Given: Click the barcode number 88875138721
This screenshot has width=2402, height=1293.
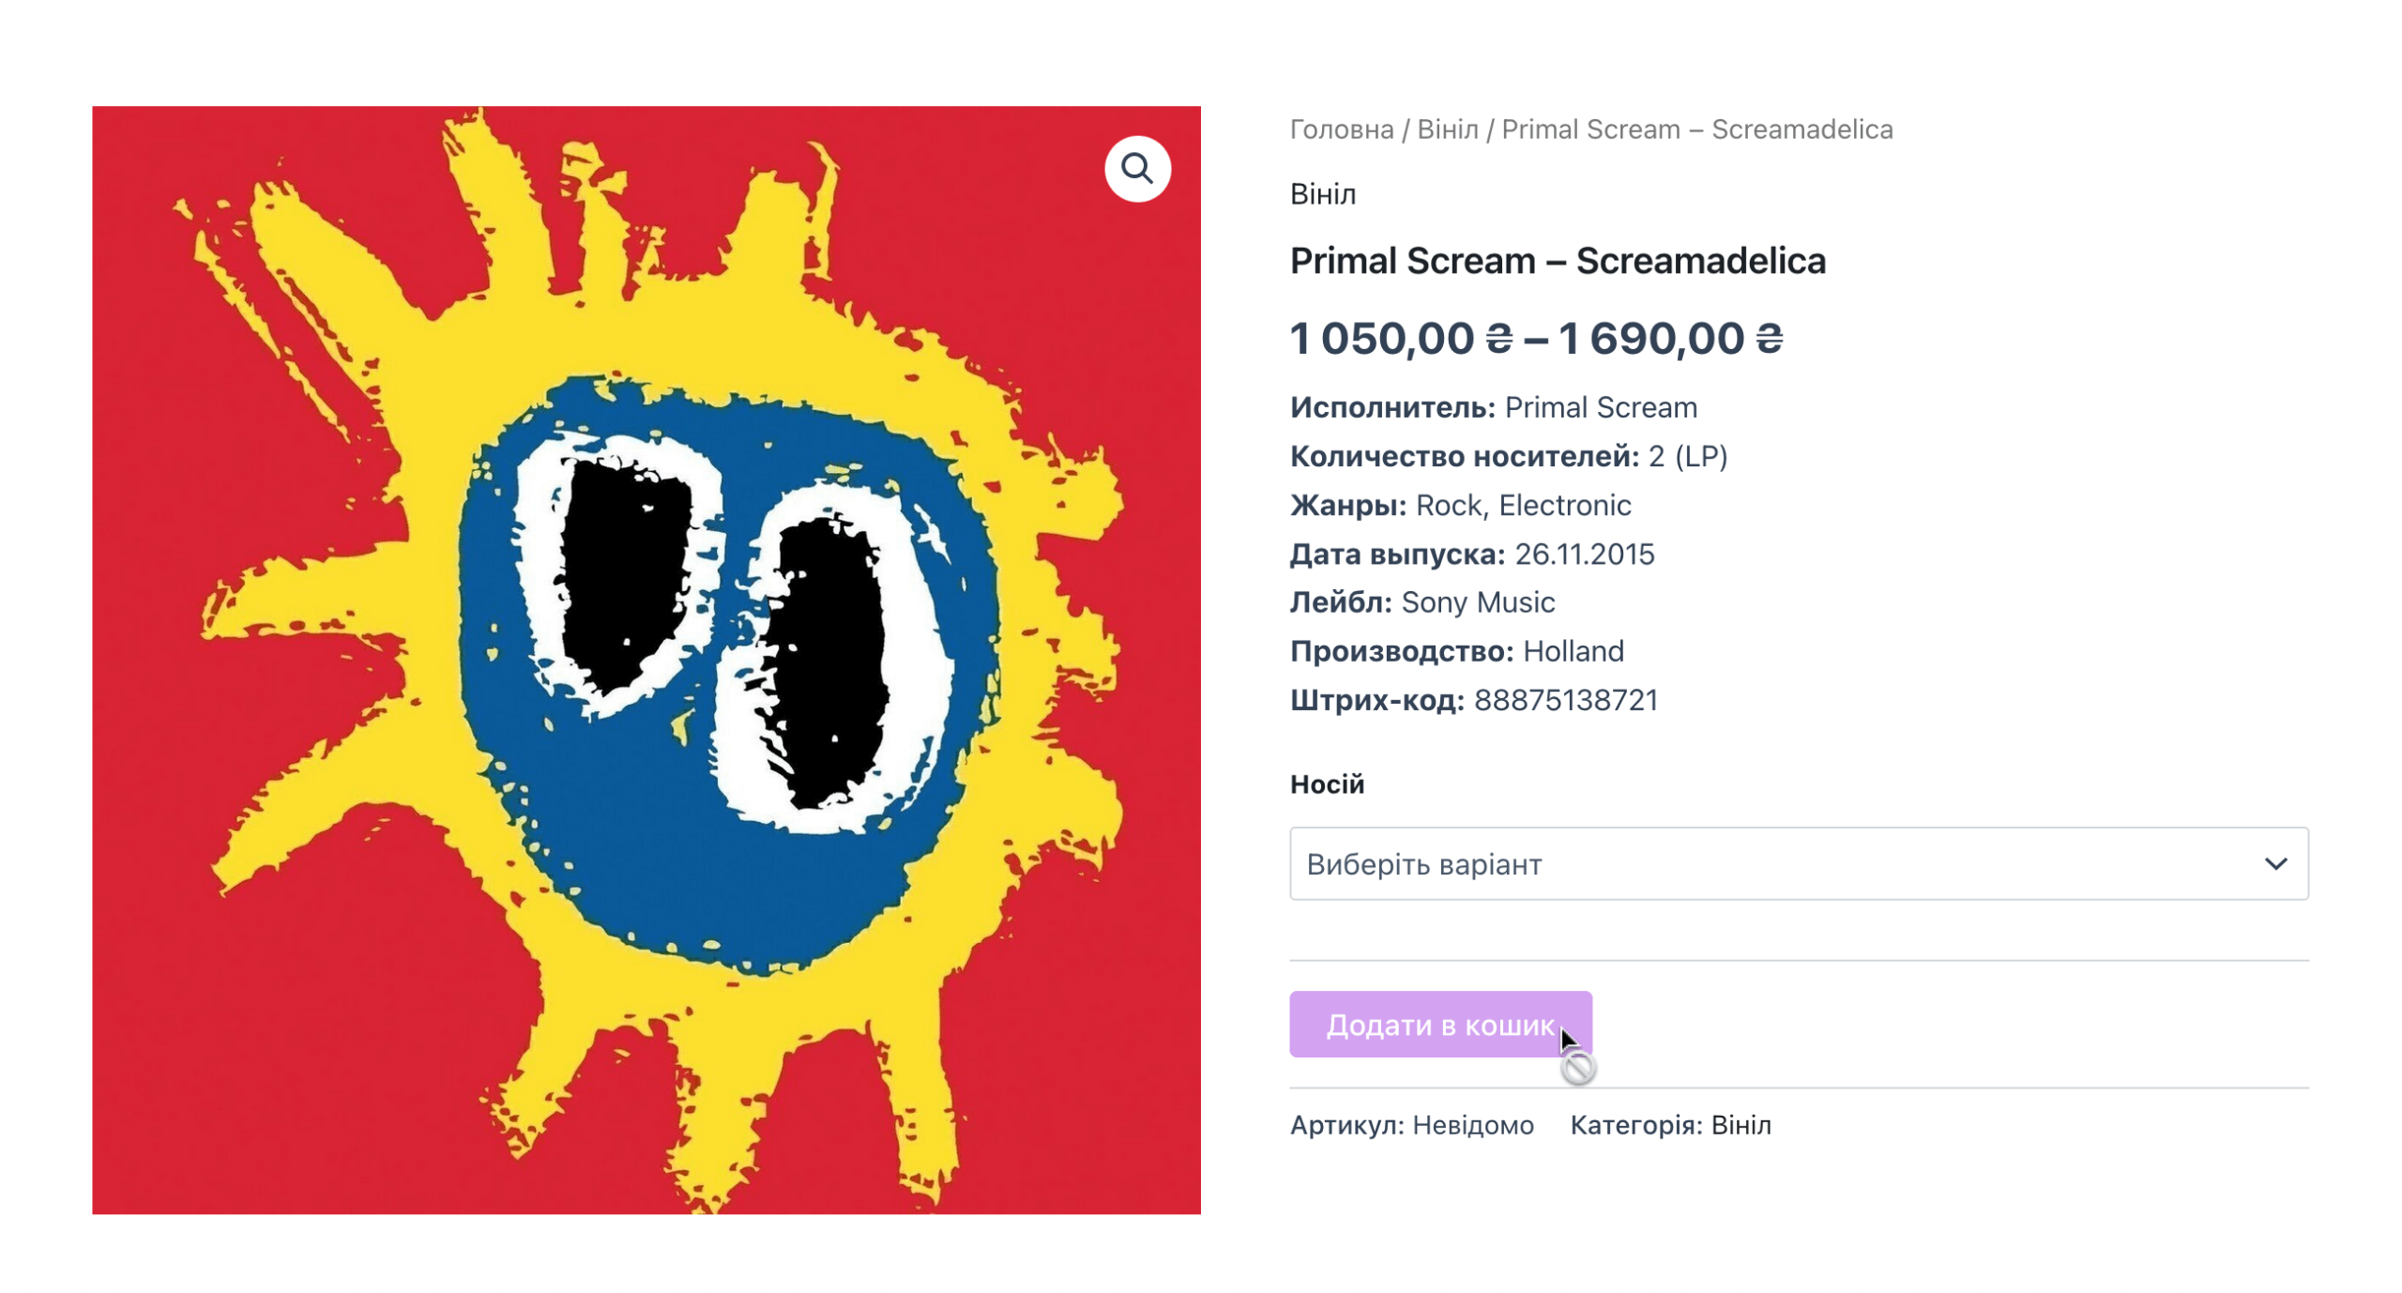Looking at the screenshot, I should pos(1566,700).
